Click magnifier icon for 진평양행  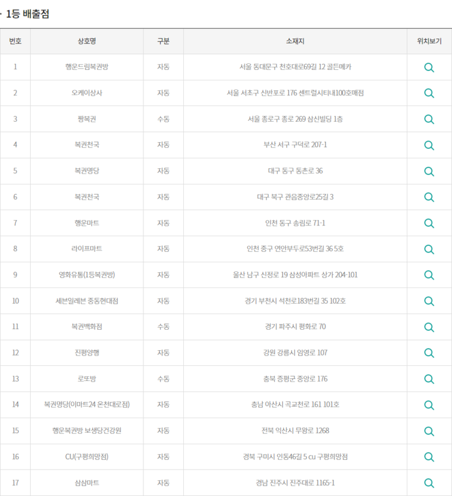pos(429,353)
